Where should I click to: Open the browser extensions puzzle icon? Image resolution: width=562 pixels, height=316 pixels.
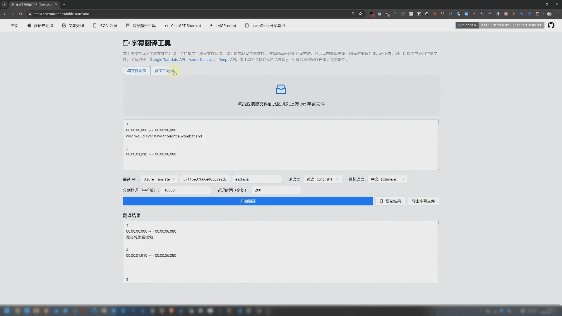tap(537, 14)
